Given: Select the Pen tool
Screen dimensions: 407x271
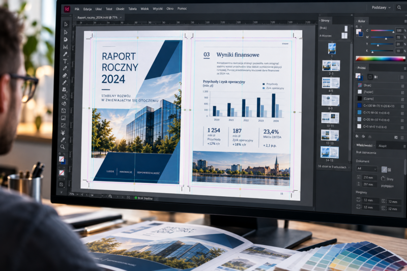Looking at the screenshot, I should click(65, 54).
